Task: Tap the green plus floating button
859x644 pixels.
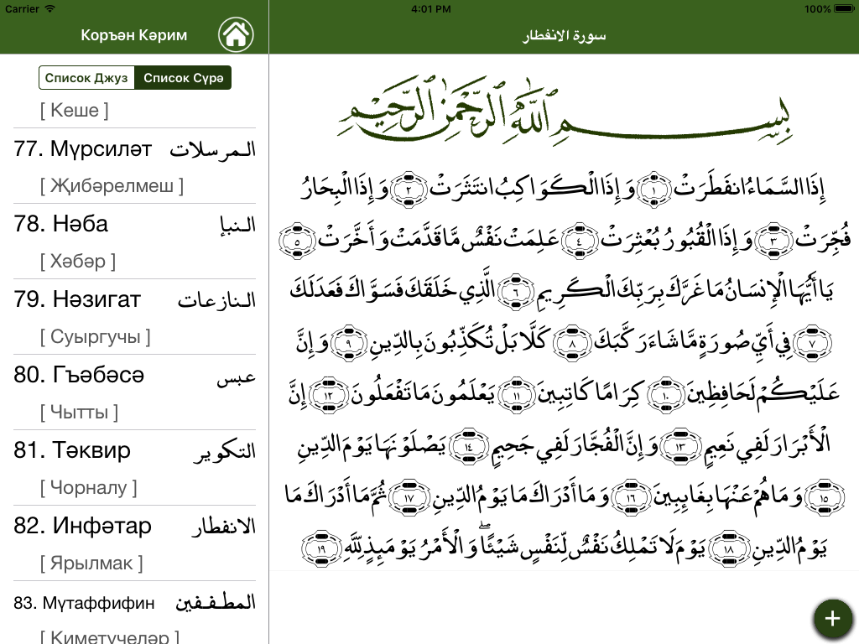Action: (x=832, y=618)
